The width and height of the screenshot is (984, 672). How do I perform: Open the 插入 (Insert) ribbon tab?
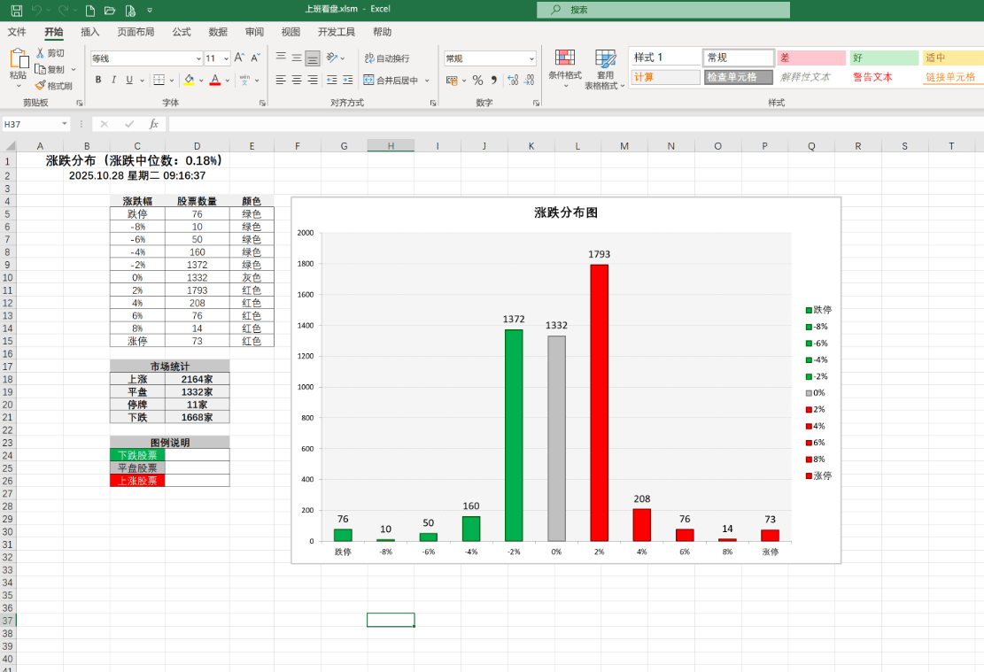pos(89,32)
